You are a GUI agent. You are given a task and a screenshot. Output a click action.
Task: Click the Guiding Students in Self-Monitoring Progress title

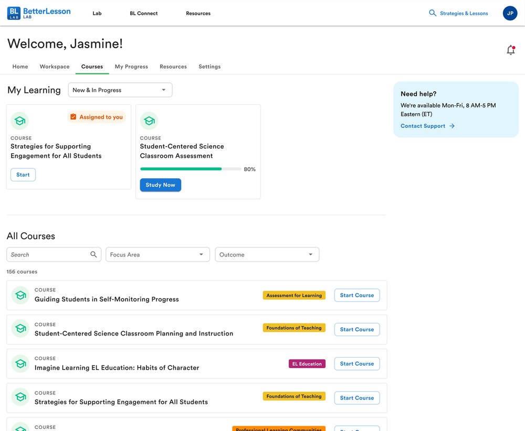(107, 299)
